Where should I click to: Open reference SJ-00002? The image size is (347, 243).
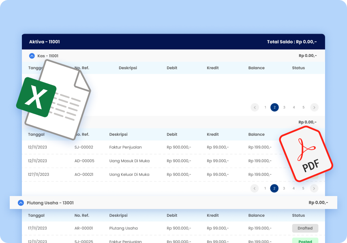coord(84,147)
